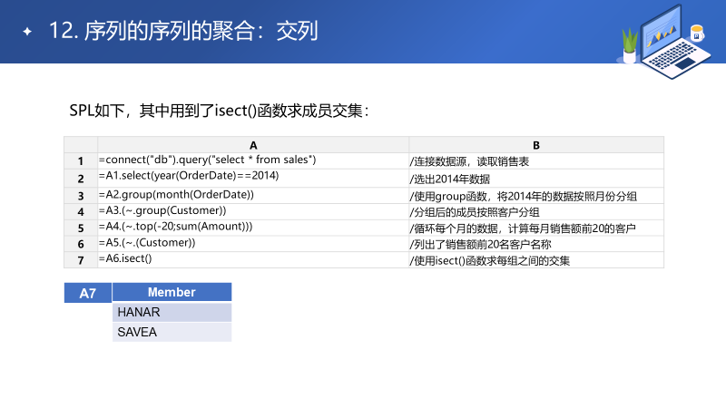726x408 pixels.
Task: Click comment "/使用isect()函数求每组之间的交集"
Action: [536, 260]
